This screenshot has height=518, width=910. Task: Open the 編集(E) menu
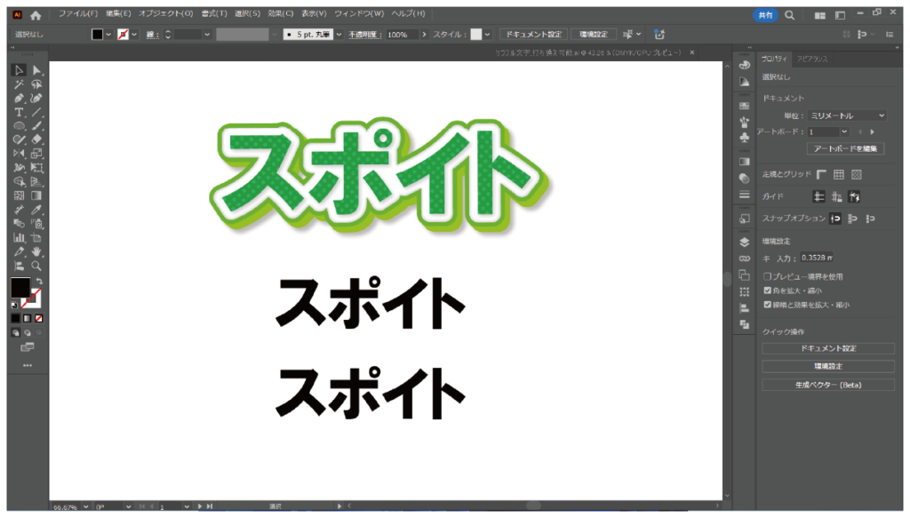click(118, 13)
